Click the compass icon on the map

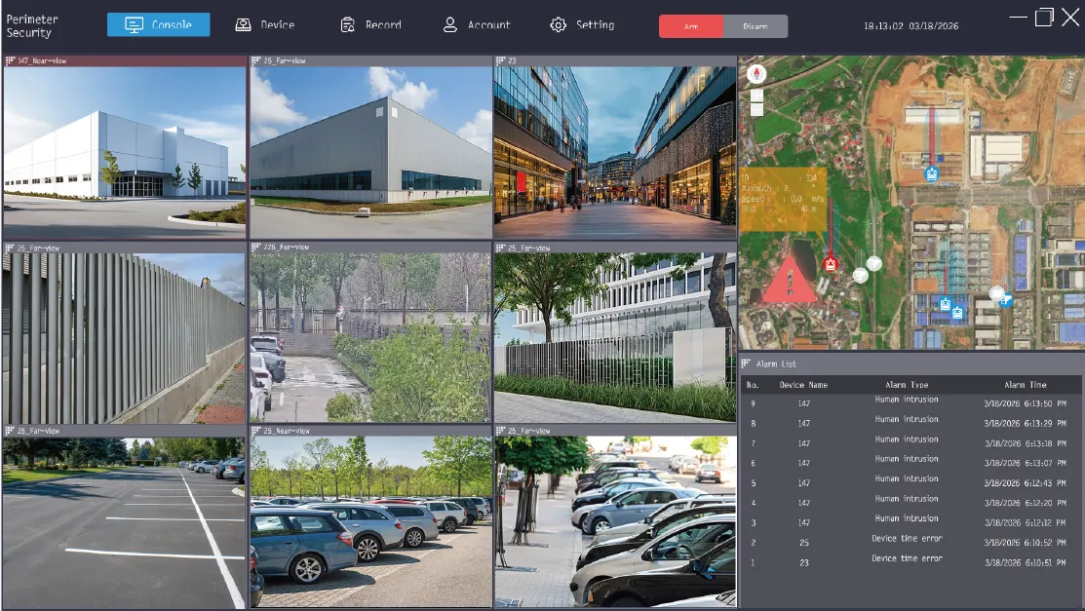[x=756, y=73]
